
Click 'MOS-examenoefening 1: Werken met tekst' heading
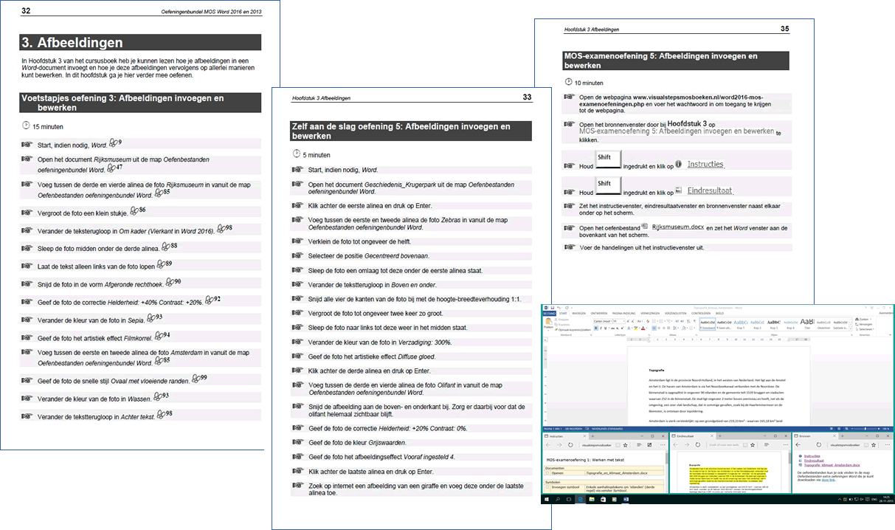pos(585,460)
